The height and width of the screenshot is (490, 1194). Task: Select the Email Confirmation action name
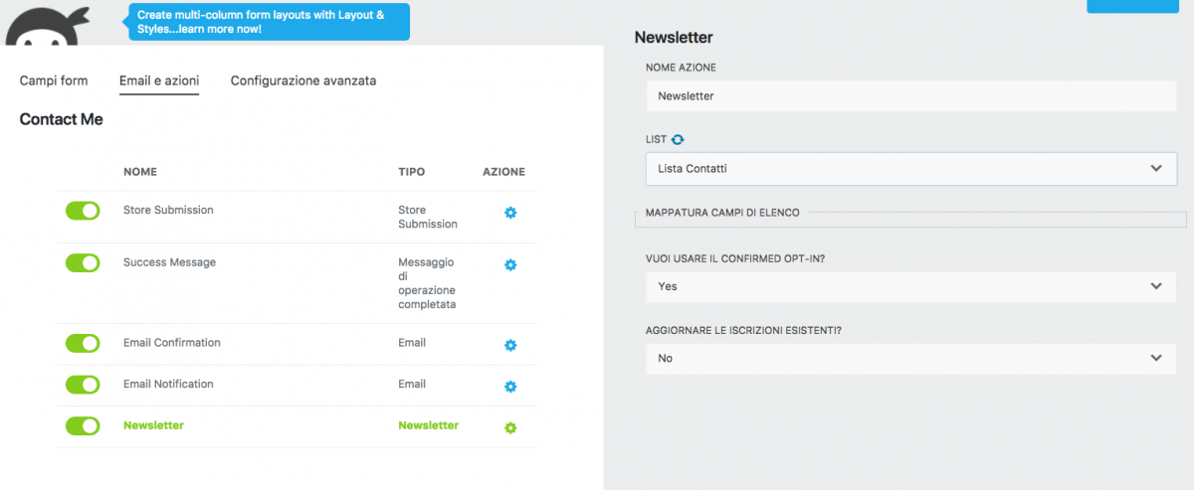click(172, 343)
